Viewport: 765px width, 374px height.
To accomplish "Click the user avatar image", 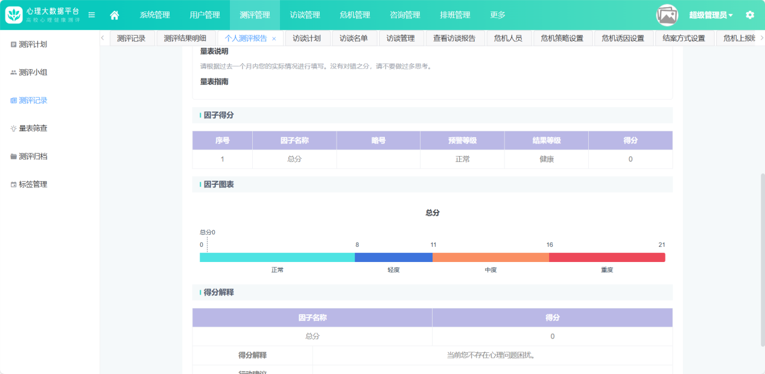I will 667,15.
